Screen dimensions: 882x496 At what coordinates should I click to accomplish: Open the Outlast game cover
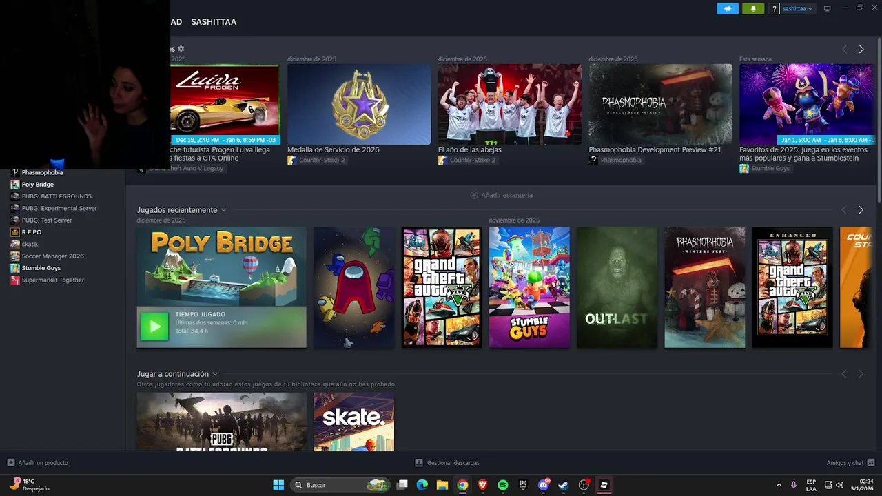(x=617, y=287)
